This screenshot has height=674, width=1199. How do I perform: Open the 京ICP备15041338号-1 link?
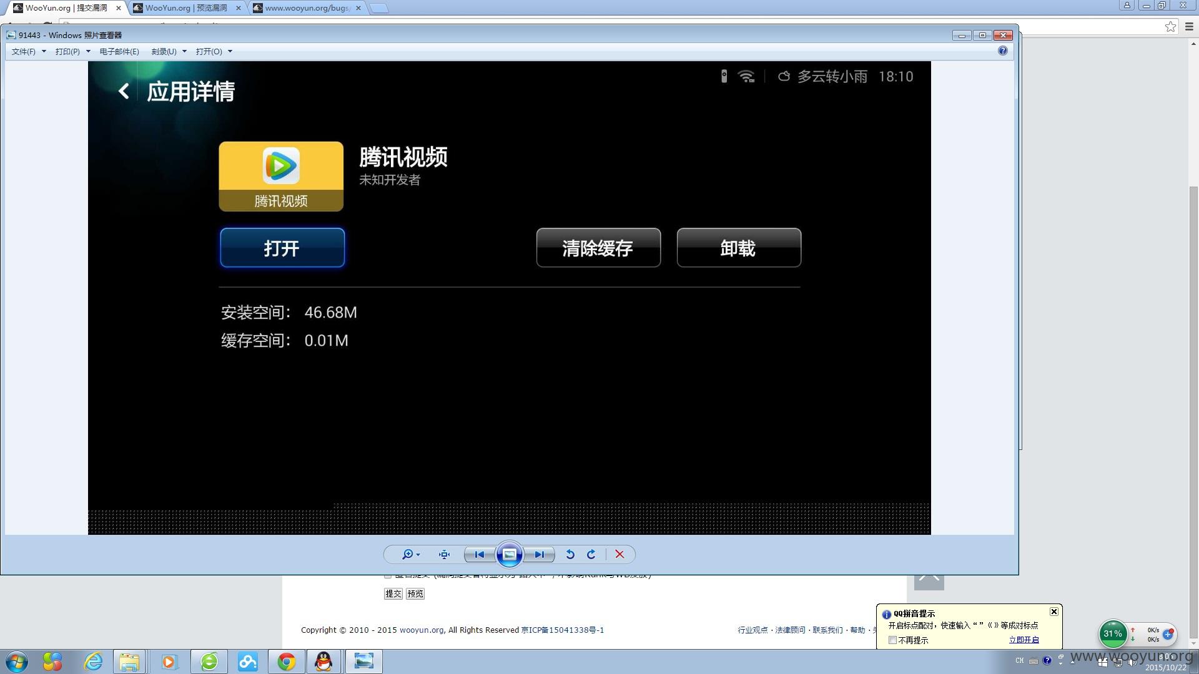[563, 630]
